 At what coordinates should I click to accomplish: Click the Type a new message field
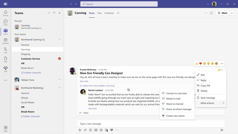[151, 124]
